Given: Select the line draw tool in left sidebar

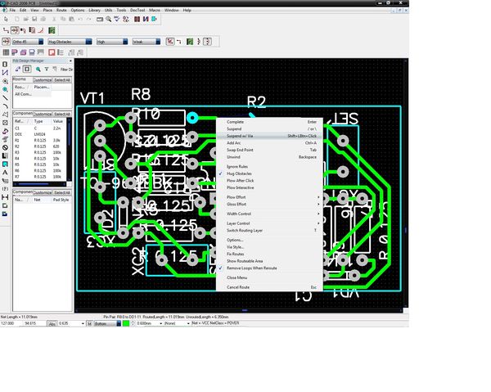Looking at the screenshot, I should coord(6,106).
